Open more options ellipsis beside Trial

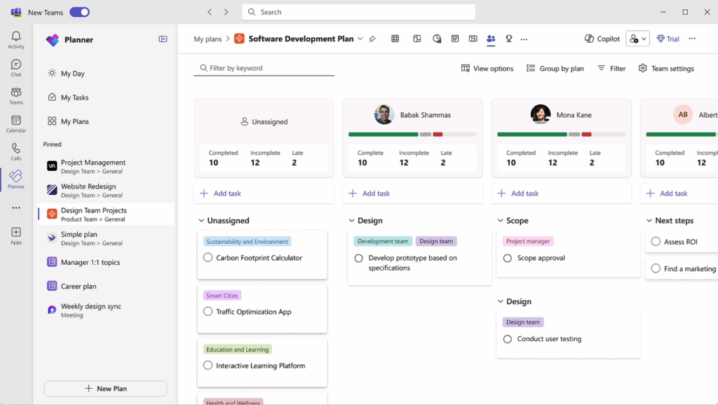coord(692,39)
